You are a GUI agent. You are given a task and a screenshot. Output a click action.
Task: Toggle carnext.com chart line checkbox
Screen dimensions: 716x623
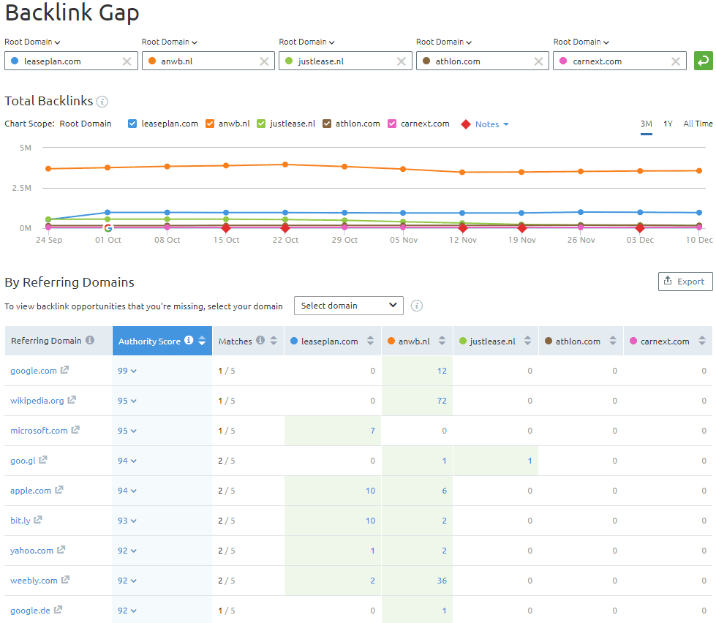tap(392, 124)
